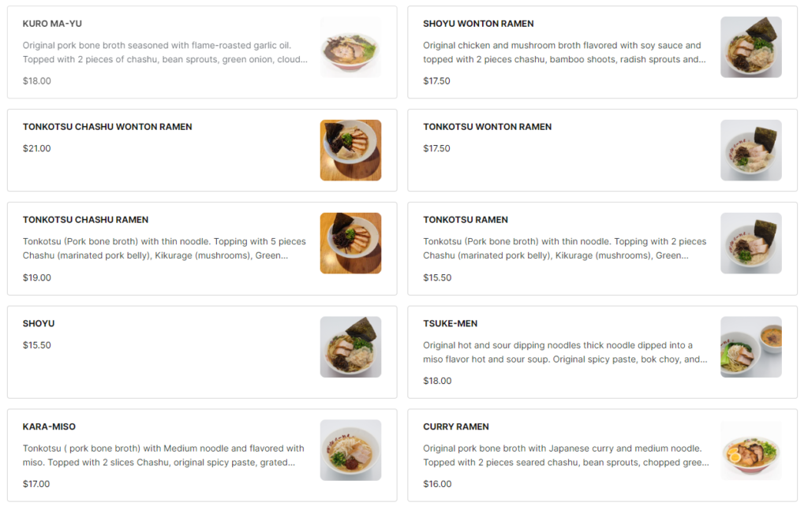
Task: Click the Tonkotsu Wonton Ramen thumbnail
Action: [x=750, y=151]
